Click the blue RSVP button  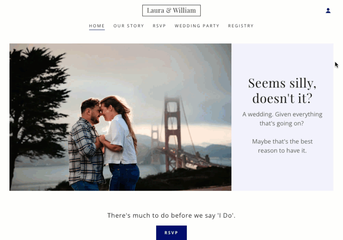click(x=171, y=233)
